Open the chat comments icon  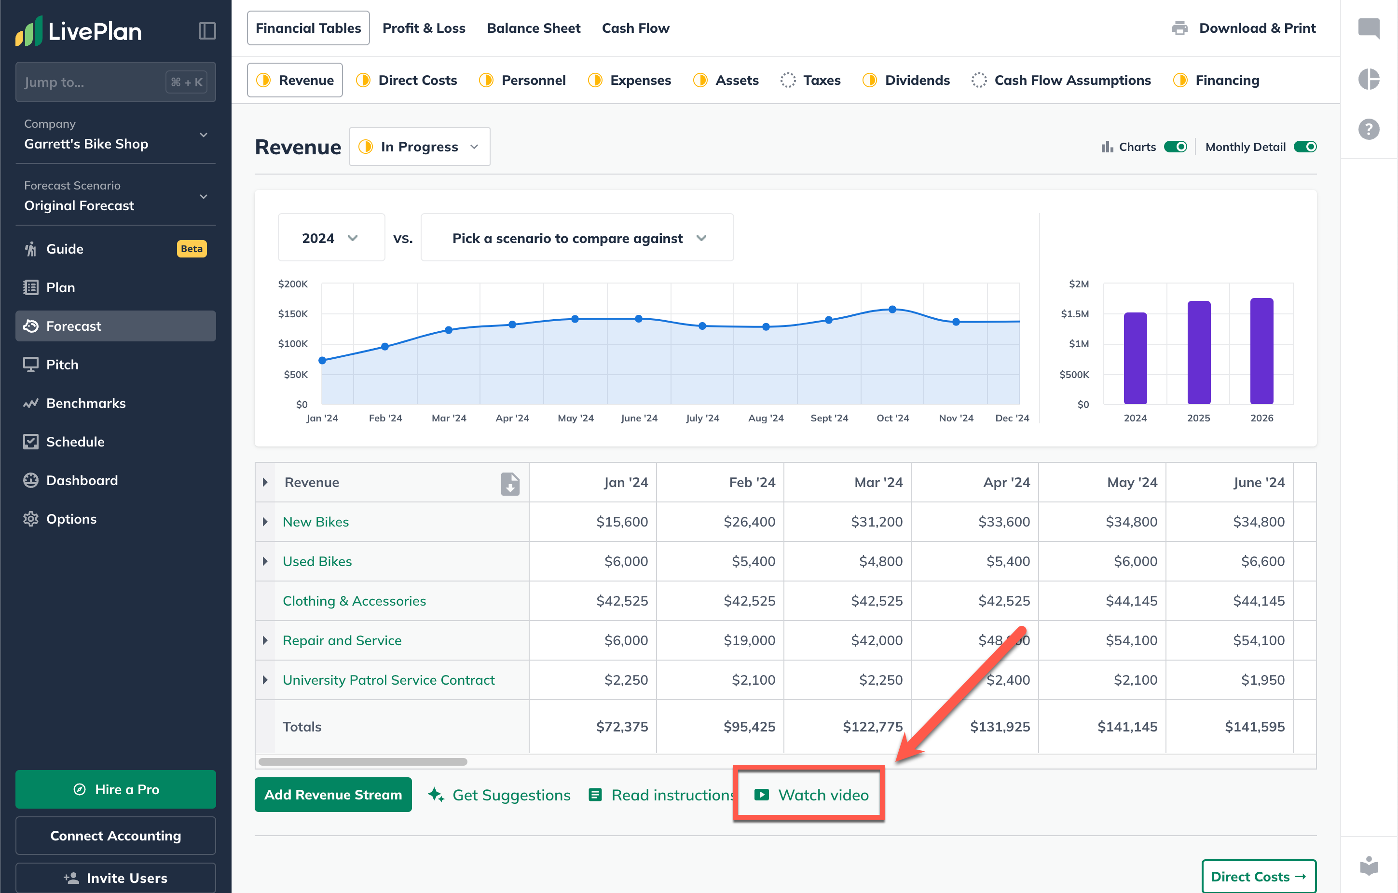click(1369, 28)
